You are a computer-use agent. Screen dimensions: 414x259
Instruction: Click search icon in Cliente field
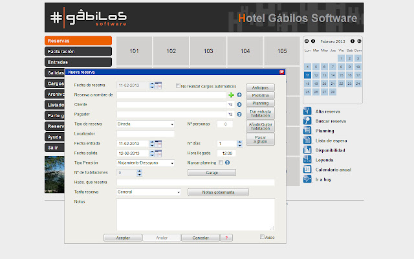230,105
